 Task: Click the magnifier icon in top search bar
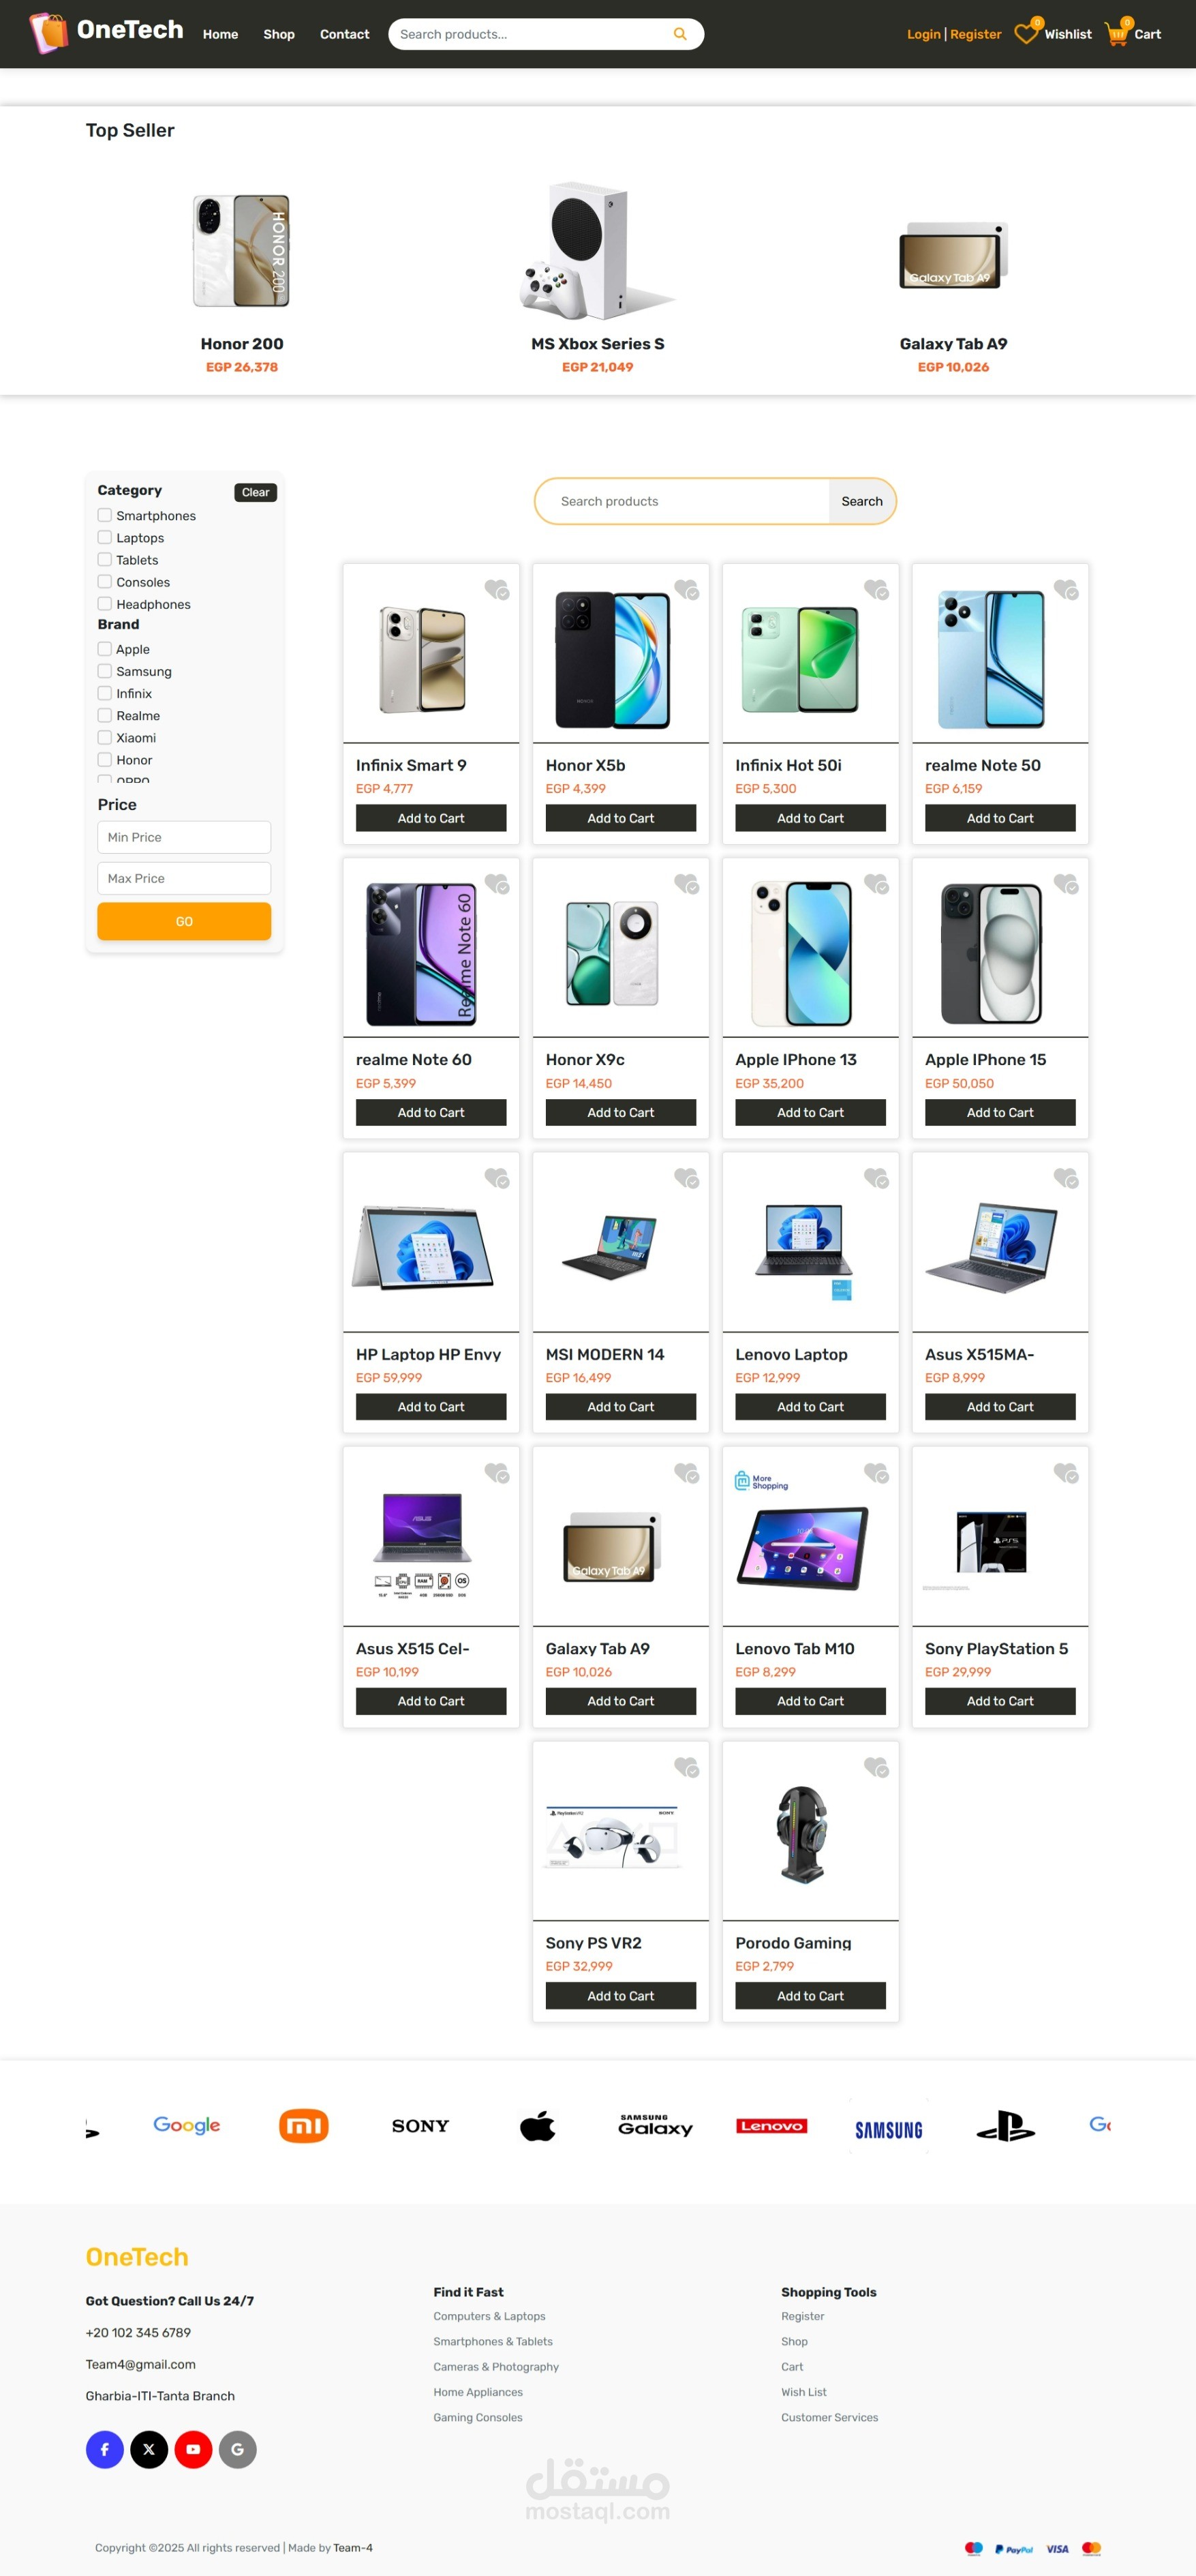point(679,34)
